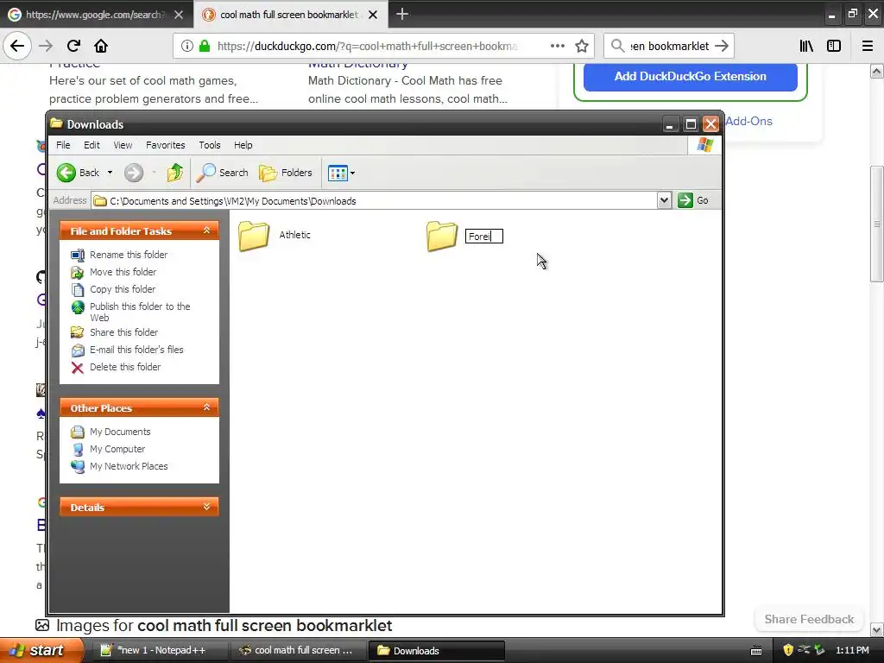Open the Help menu
The height and width of the screenshot is (663, 884).
[x=243, y=145]
